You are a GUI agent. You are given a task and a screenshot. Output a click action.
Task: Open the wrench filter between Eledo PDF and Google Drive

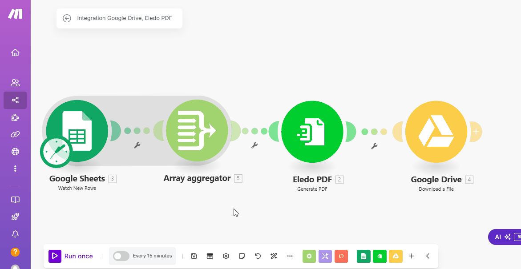tap(375, 146)
